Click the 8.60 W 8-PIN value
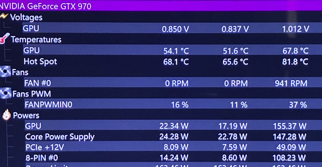 (234, 158)
